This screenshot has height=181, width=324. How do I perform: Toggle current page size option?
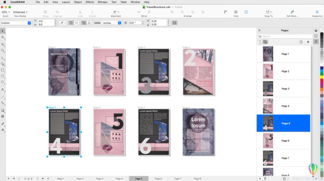pyautogui.click(x=89, y=23)
